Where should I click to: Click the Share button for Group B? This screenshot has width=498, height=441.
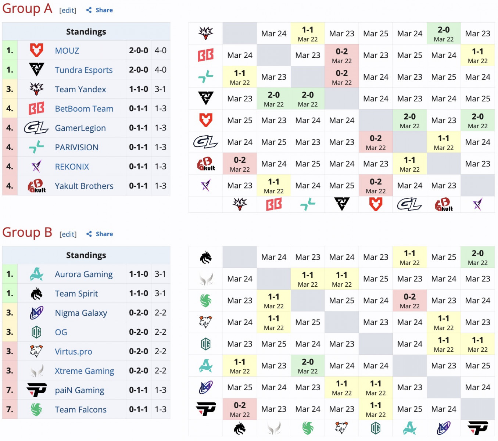(x=100, y=234)
